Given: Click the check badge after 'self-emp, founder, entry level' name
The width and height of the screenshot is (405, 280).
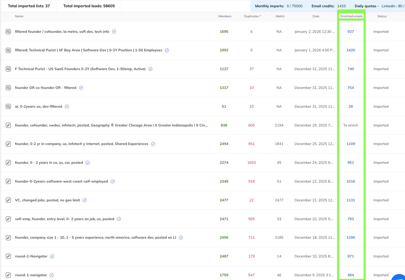Looking at the screenshot, I should [119, 219].
